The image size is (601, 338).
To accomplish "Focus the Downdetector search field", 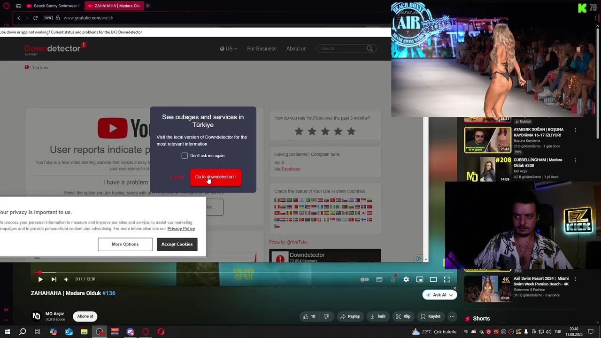I will (x=342, y=48).
